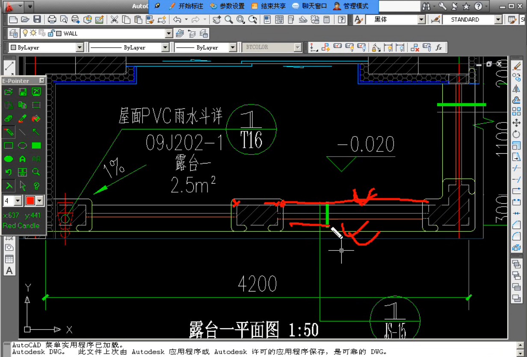527x357 pixels.
Task: Click the 开始标注 button
Action: click(x=186, y=6)
